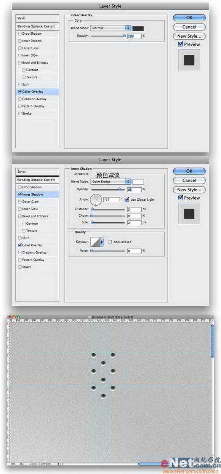Open the Contour curve thumbnail picker
The image size is (221, 474).
(x=95, y=242)
